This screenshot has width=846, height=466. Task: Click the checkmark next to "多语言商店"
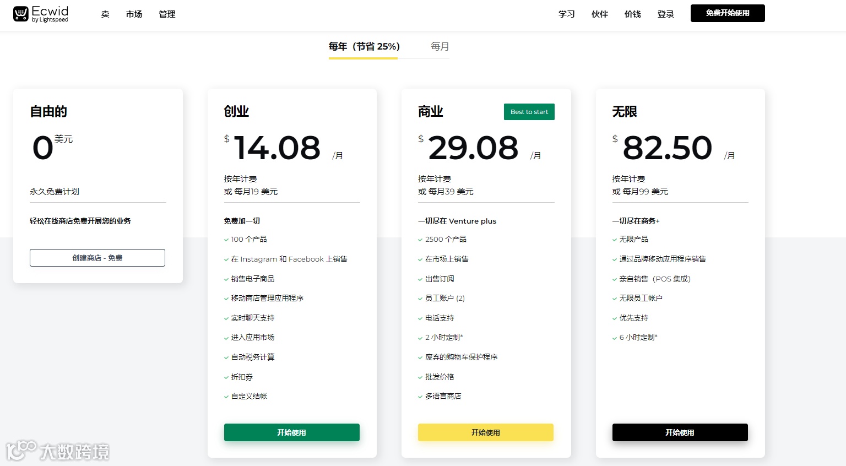420,397
